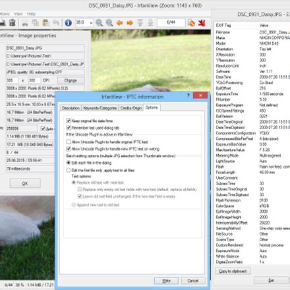Click the Undo arrow toolbar icon
This screenshot has height=290, width=290.
[56, 22]
